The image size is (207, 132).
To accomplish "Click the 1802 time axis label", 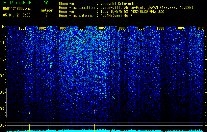I will coord(42,28).
